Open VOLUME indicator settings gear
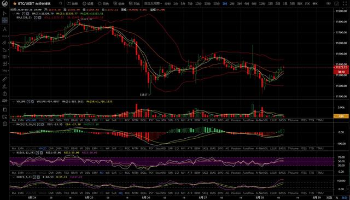 coord(28,102)
